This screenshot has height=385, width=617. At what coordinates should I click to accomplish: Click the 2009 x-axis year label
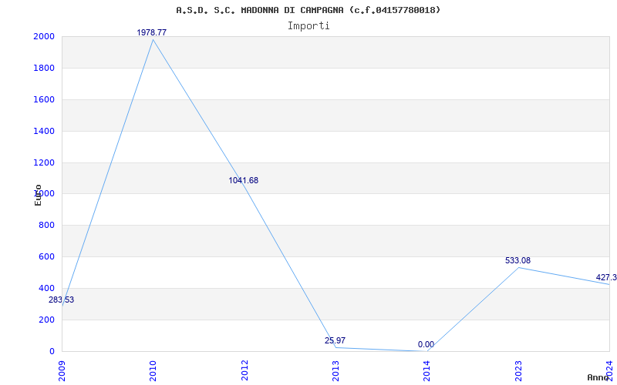pyautogui.click(x=62, y=370)
